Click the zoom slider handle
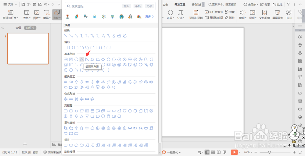 pos(269,152)
